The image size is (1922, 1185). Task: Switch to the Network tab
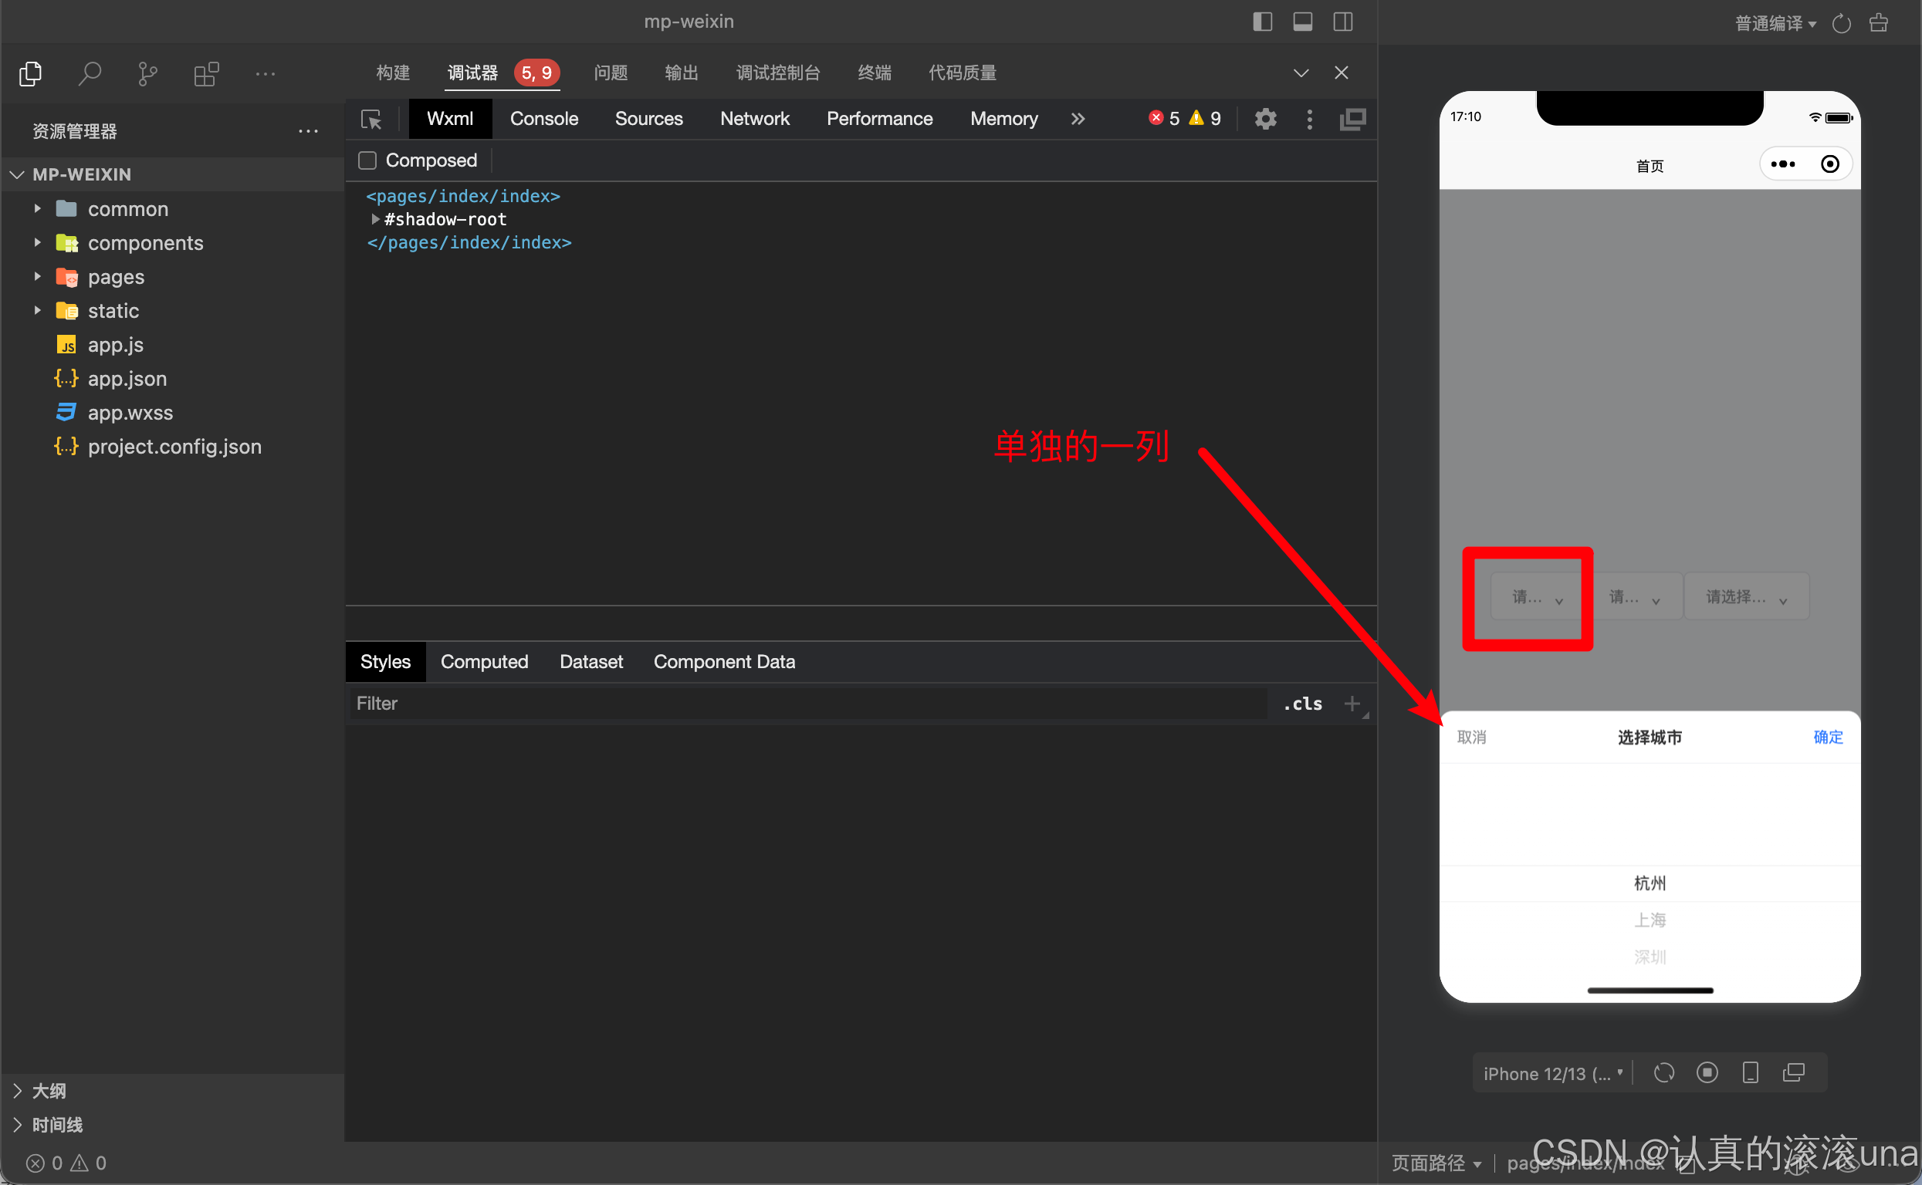[x=754, y=119]
